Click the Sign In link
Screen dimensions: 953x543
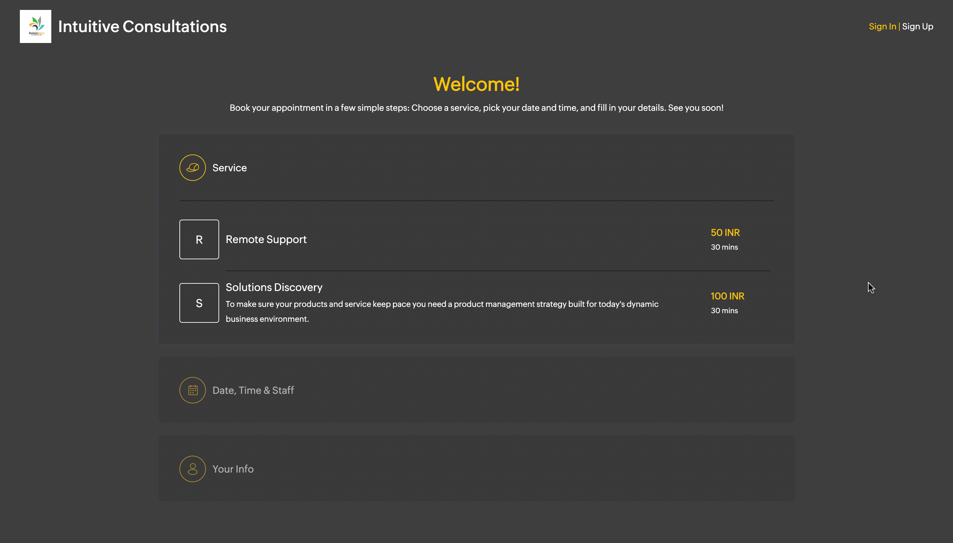point(882,26)
